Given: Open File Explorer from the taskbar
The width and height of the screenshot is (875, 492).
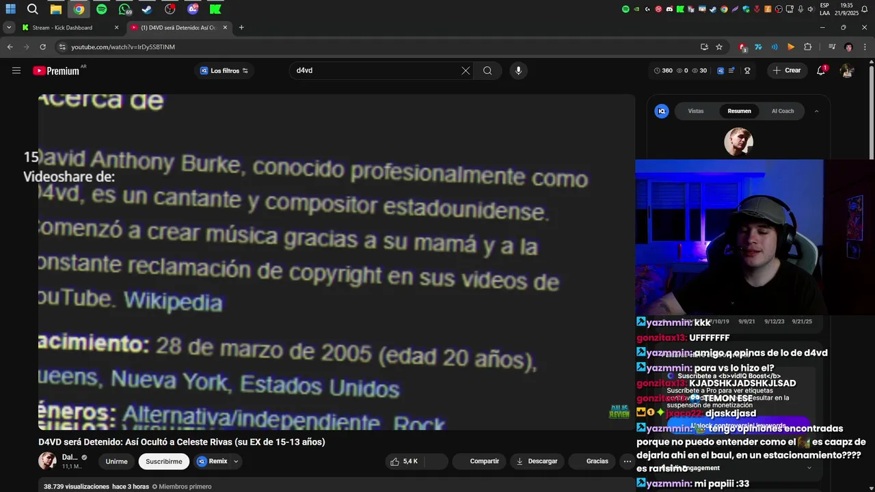Looking at the screenshot, I should (56, 10).
